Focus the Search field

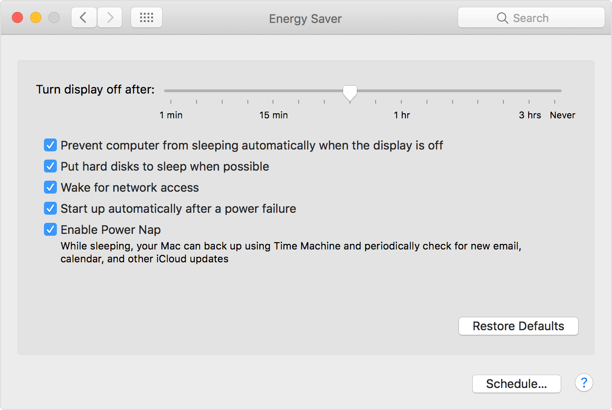[531, 18]
